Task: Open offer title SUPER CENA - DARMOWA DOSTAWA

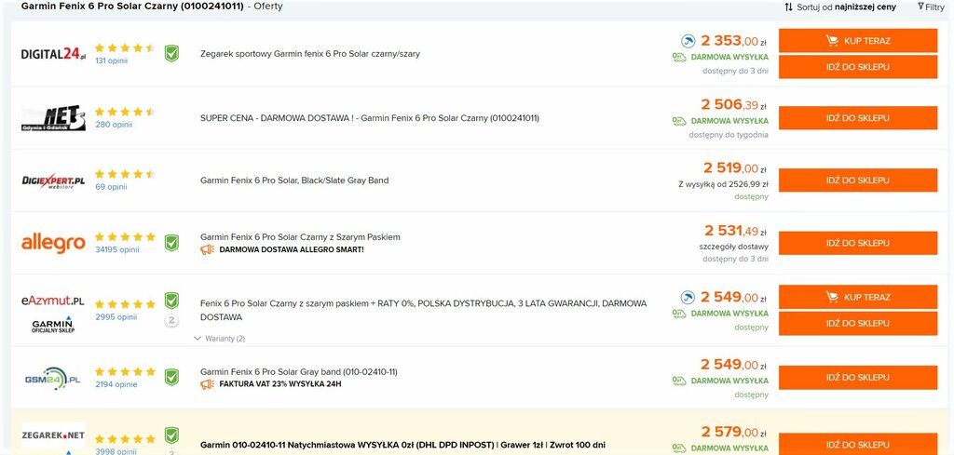Action: coord(369,118)
